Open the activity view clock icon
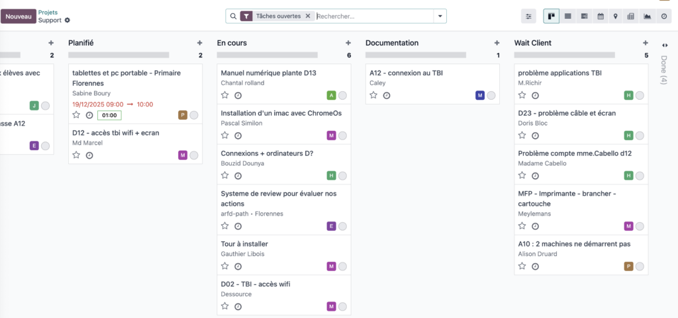The height and width of the screenshot is (318, 678). coord(663,16)
